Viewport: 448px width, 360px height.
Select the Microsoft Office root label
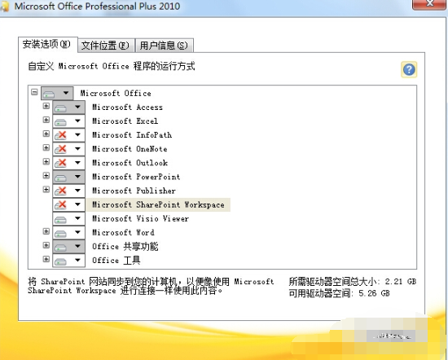[116, 93]
